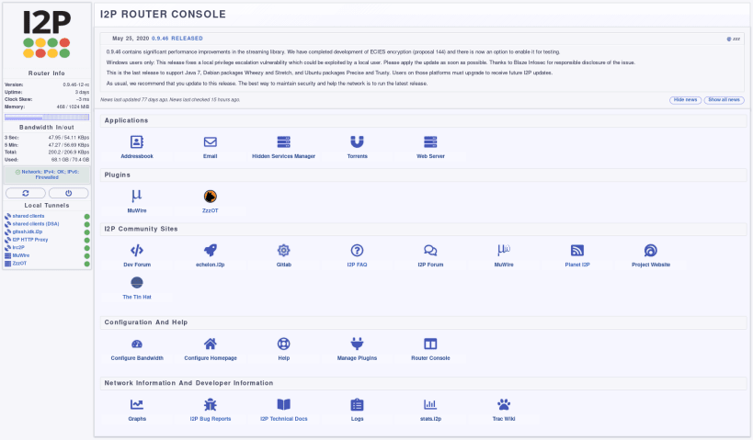Open the Planet I2P feed icon
Screen dimensions: 753x440
click(x=577, y=251)
